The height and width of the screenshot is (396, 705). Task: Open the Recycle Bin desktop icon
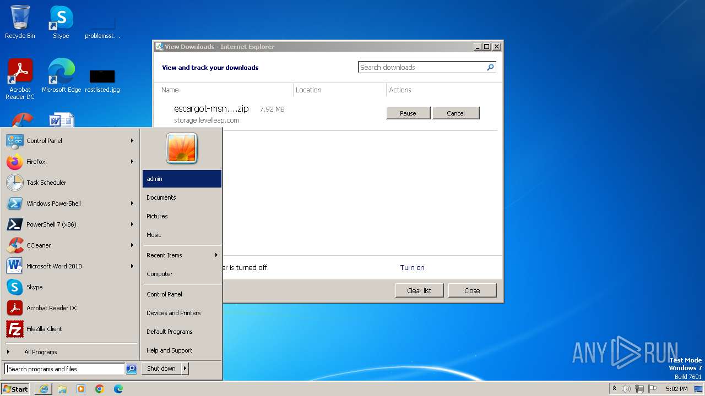coord(20,22)
